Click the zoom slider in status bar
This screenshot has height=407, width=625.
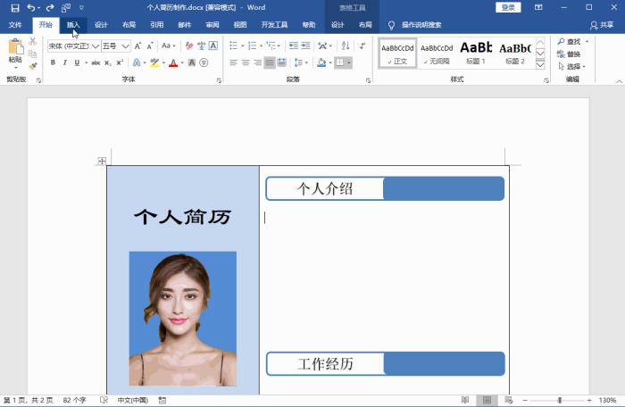tap(559, 401)
